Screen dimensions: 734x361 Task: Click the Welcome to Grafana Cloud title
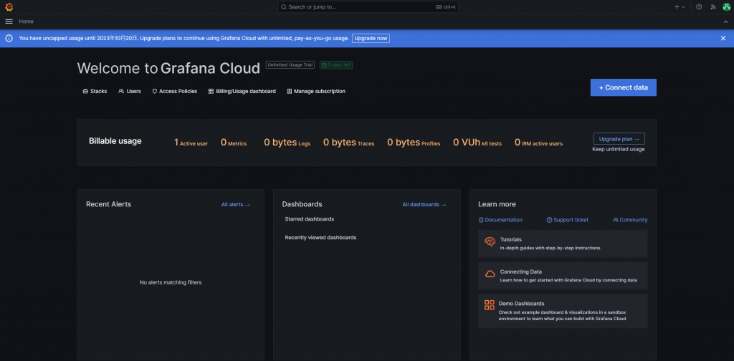(x=168, y=68)
